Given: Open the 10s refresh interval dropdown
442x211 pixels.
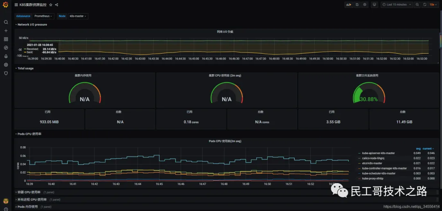Looking at the screenshot, I should pyautogui.click(x=433, y=5).
